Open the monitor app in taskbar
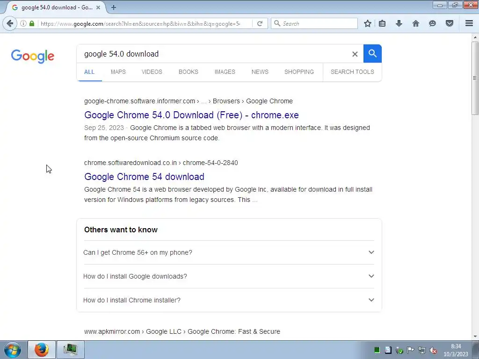Image resolution: width=479 pixels, height=359 pixels. point(71,350)
